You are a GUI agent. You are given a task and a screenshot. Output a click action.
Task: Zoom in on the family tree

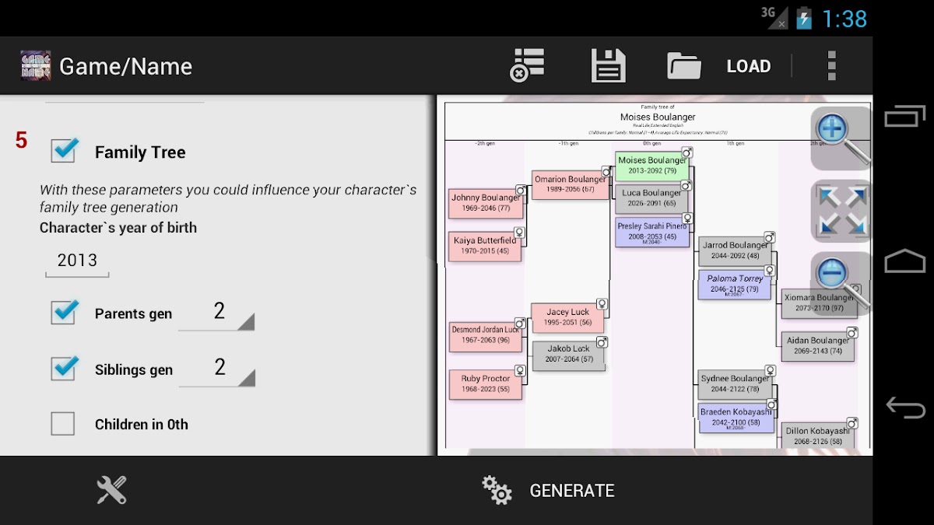[839, 137]
